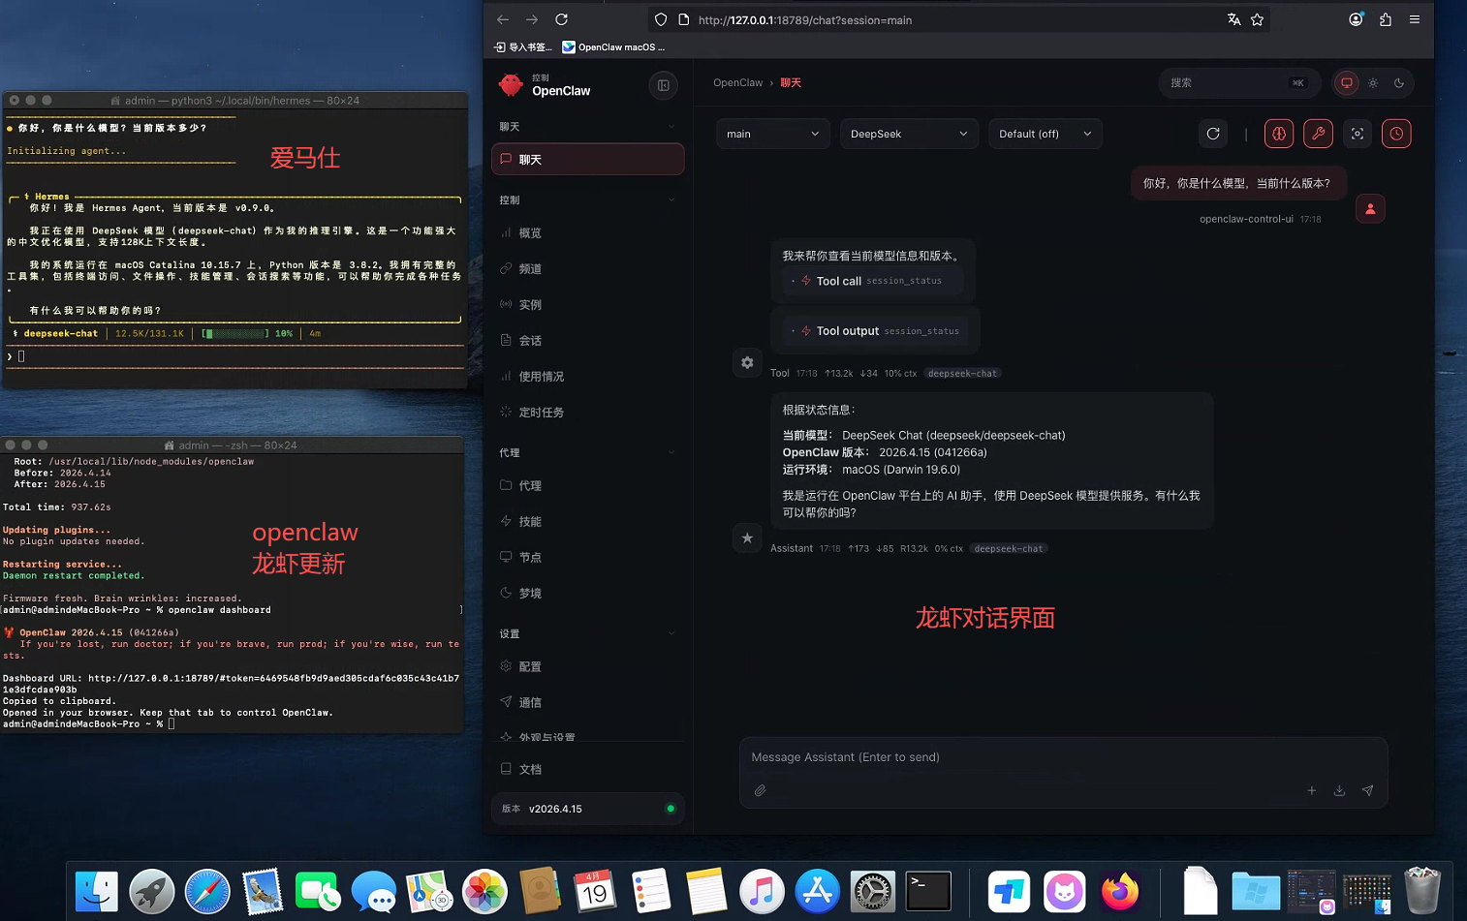This screenshot has height=921, width=1467.
Task: Switch to light theme sun icon
Action: (1373, 83)
